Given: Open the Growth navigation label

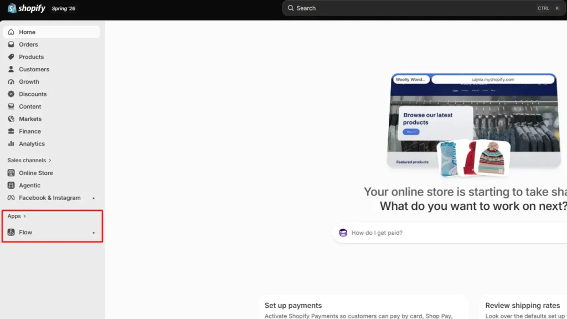Looking at the screenshot, I should pos(29,81).
